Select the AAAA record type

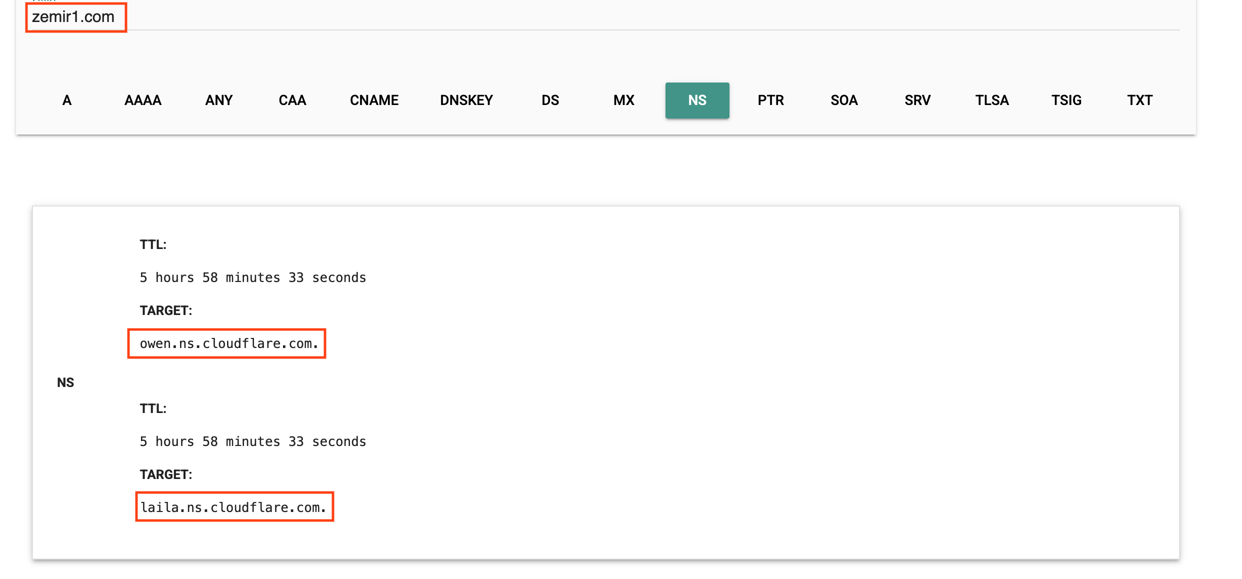[x=143, y=100]
